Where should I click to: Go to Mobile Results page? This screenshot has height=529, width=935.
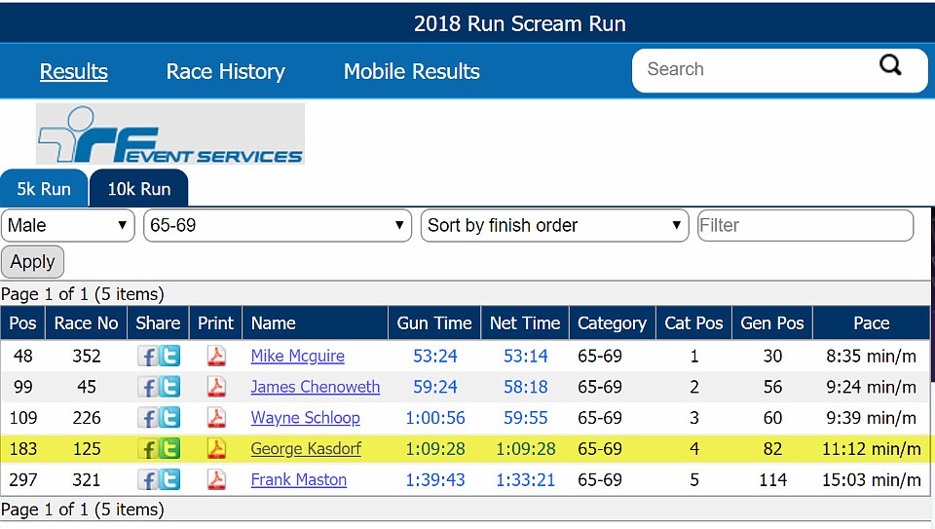(411, 72)
